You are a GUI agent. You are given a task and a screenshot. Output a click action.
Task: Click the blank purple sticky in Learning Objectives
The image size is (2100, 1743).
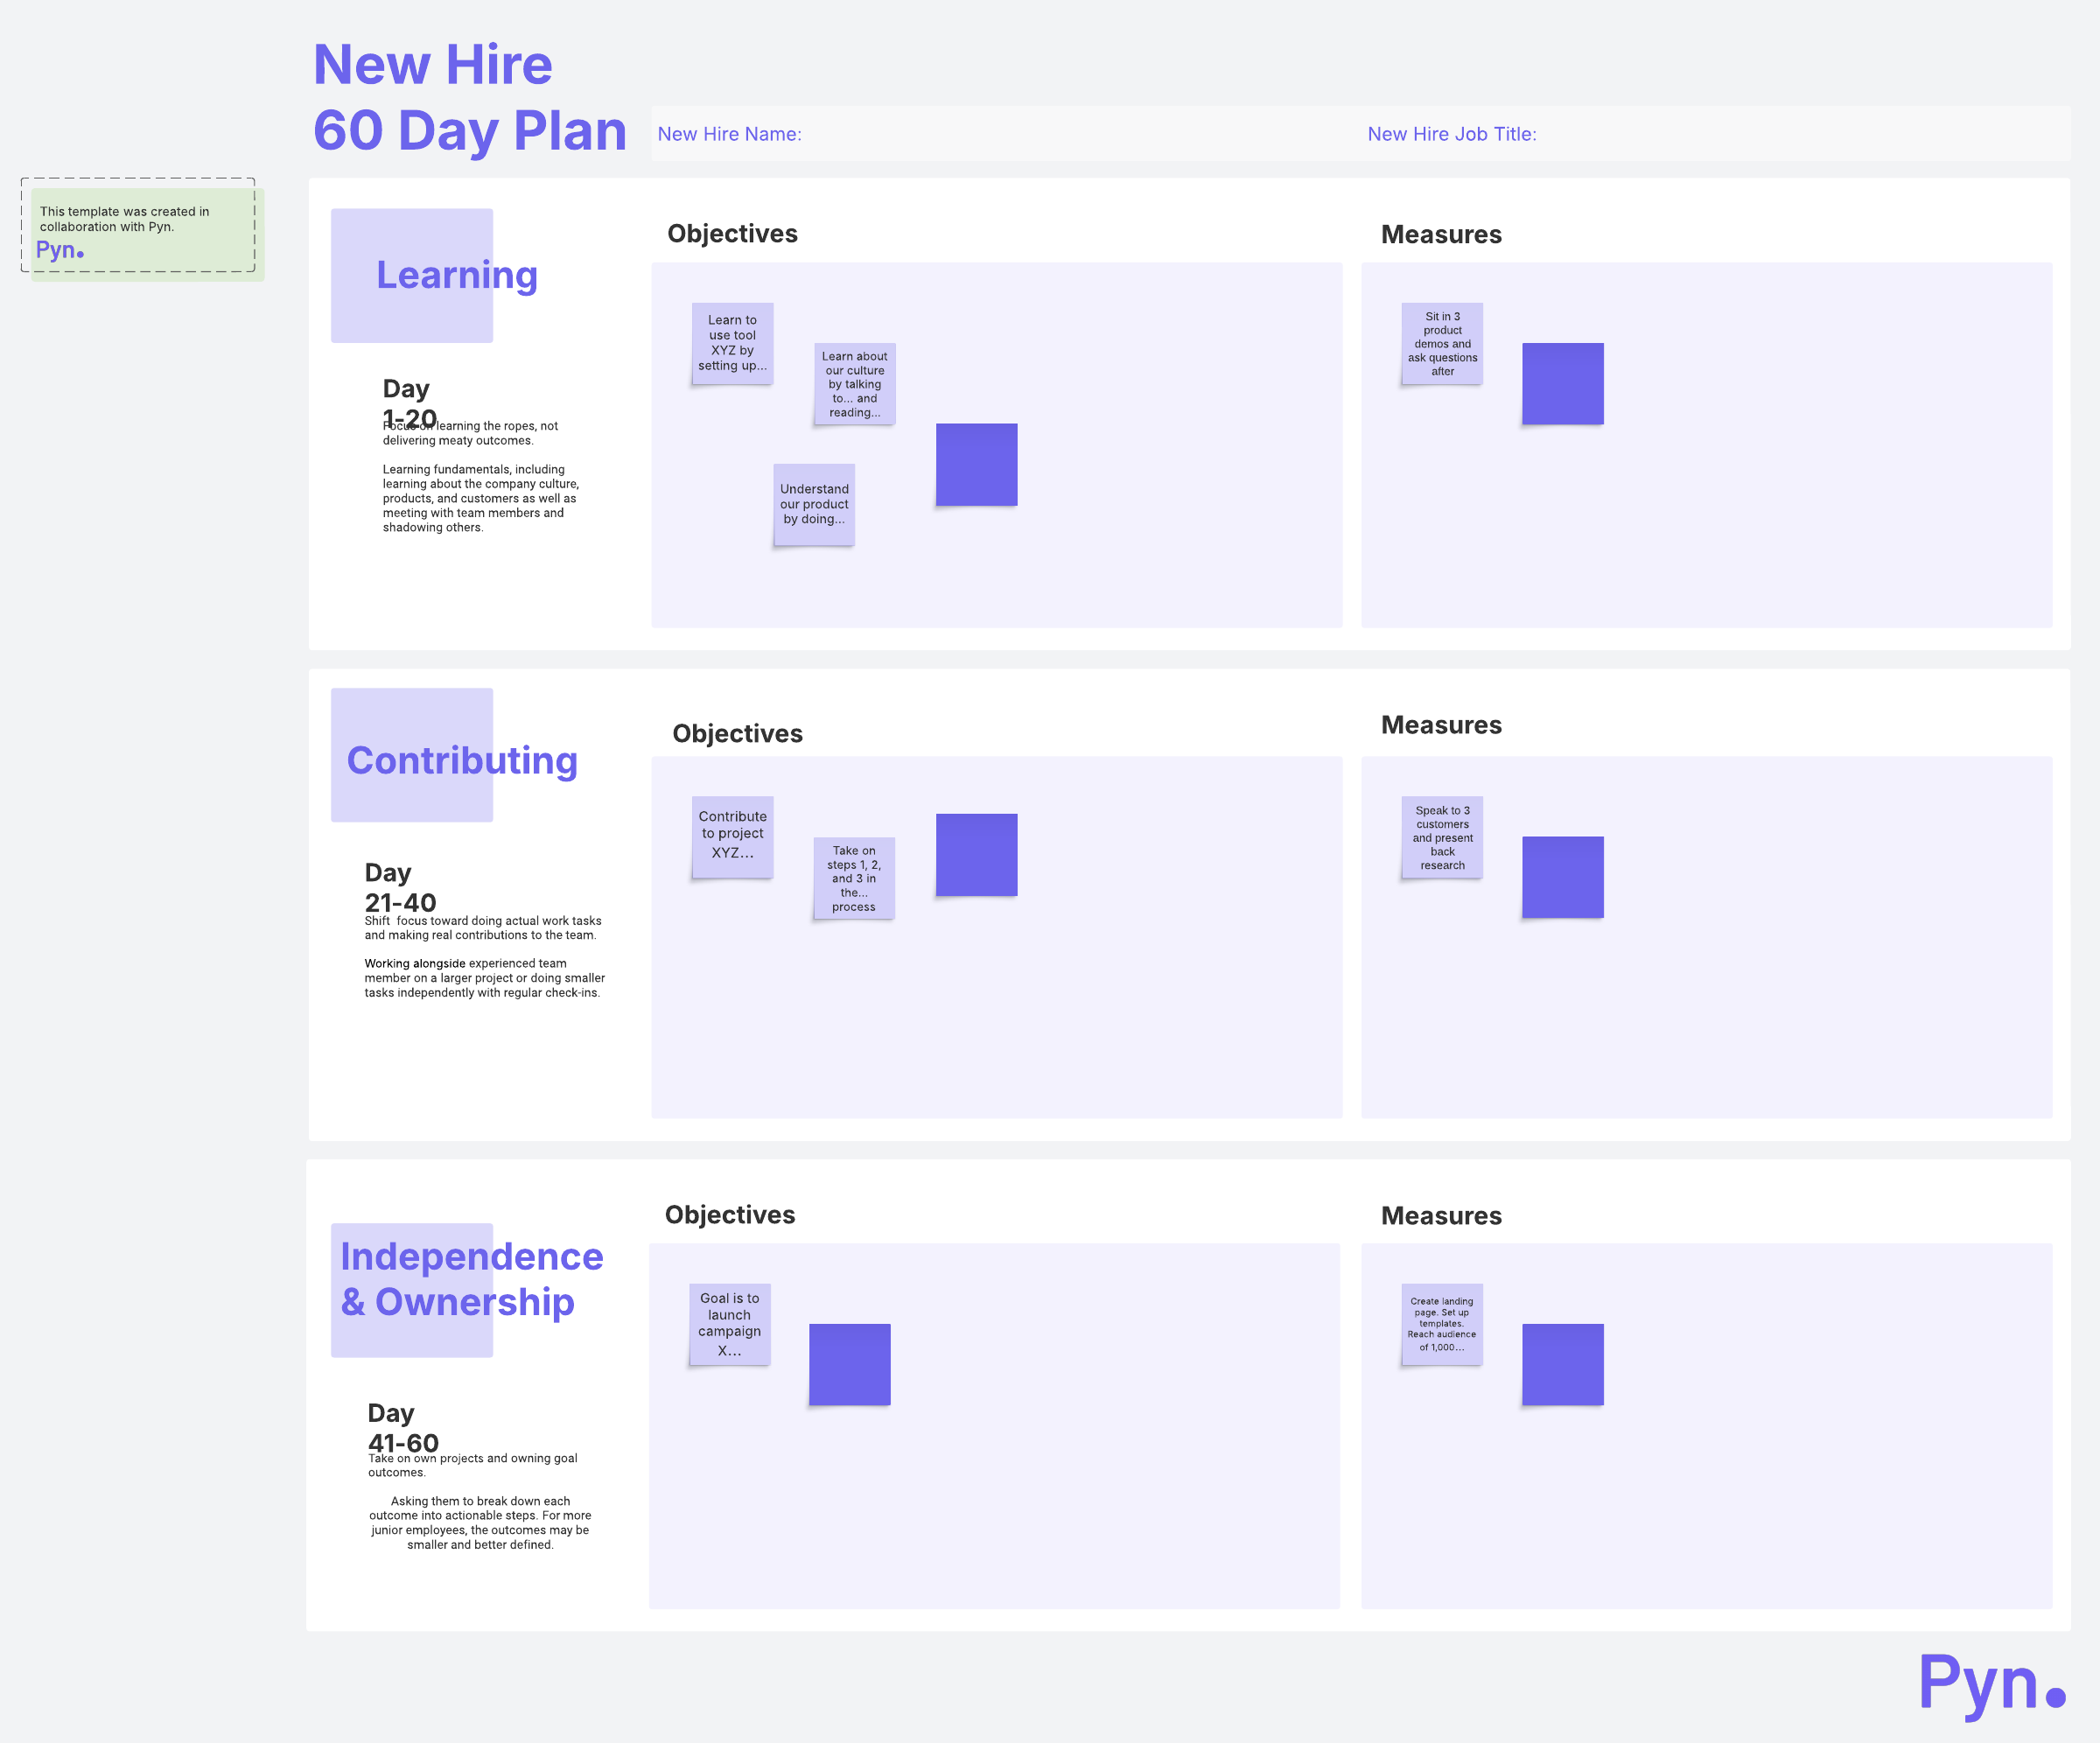[976, 464]
